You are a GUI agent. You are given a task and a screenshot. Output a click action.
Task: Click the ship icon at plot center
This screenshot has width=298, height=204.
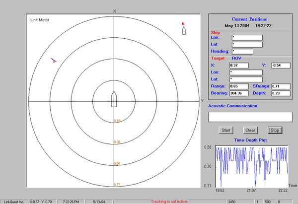(x=114, y=99)
